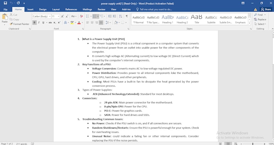Screen dimensions: 274x145
Task: Collapse the ribbon with the arrow
Action: (272, 29)
